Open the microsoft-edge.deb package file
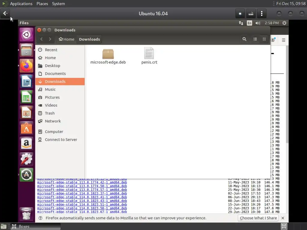This screenshot has height=230, width=307. point(108,56)
